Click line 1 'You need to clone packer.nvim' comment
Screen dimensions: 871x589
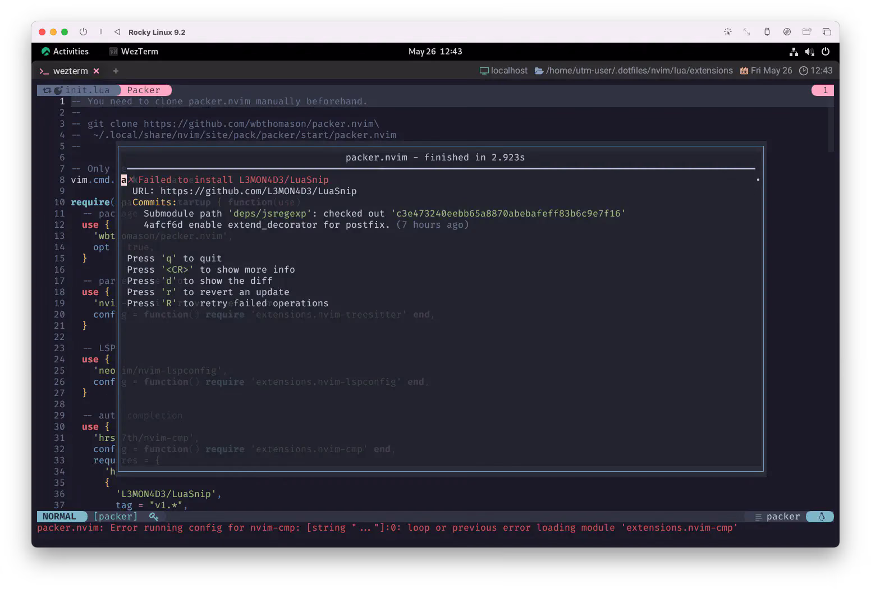(x=219, y=102)
